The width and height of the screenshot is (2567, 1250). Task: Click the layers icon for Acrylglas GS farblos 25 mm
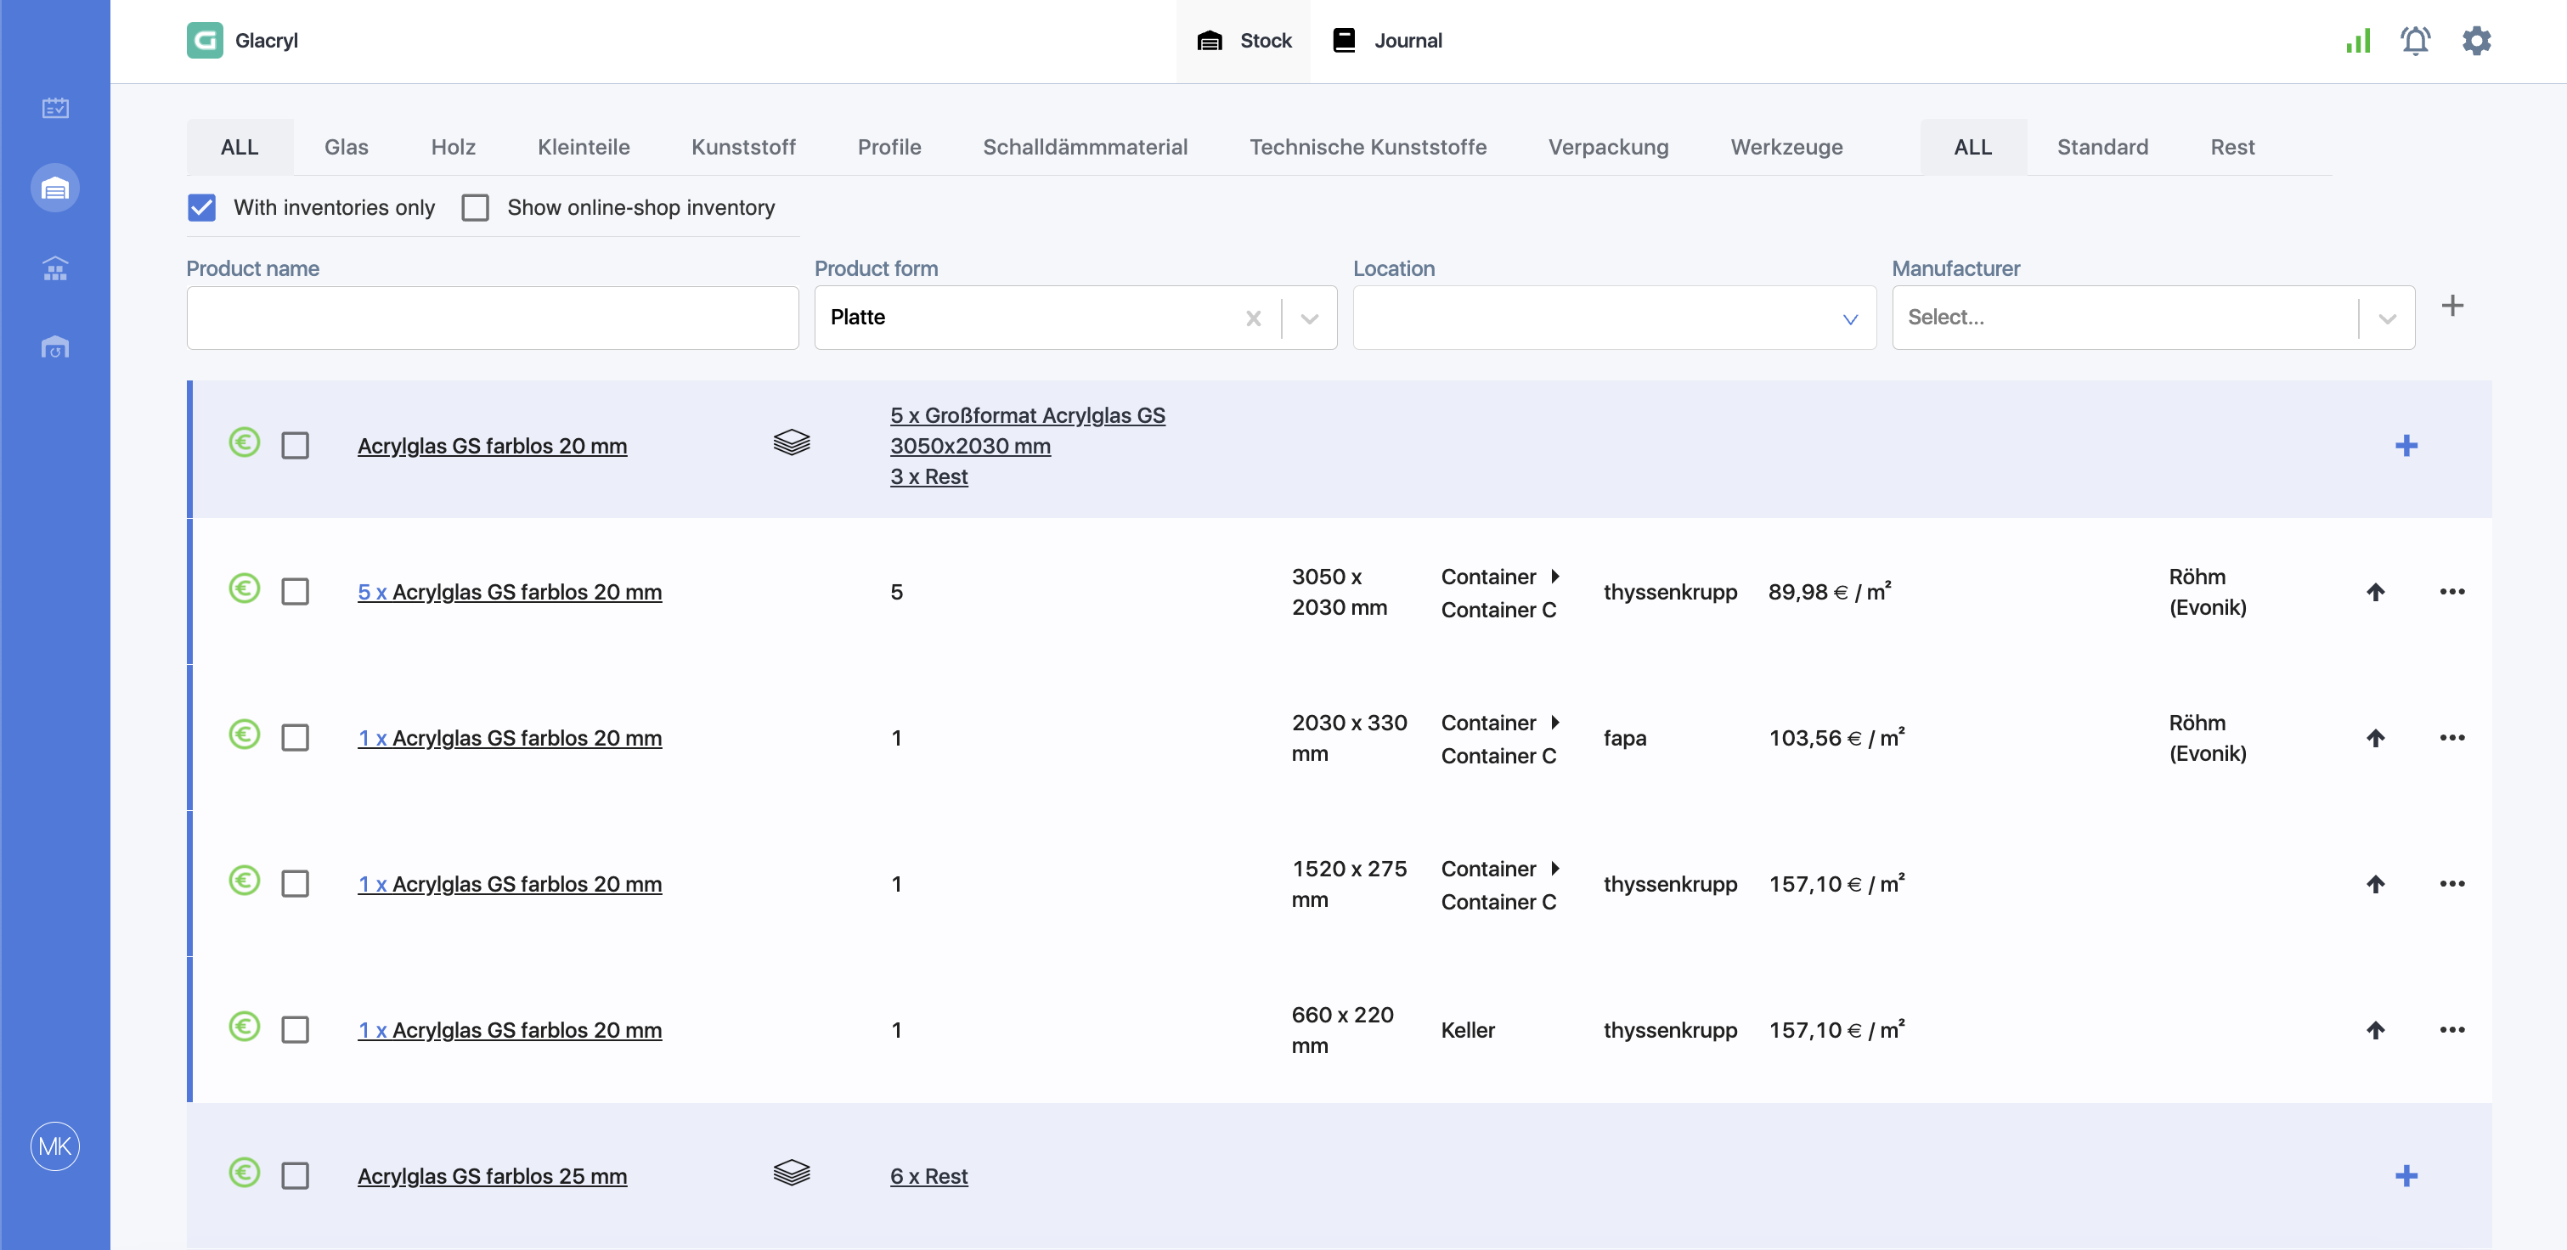pyautogui.click(x=791, y=1174)
